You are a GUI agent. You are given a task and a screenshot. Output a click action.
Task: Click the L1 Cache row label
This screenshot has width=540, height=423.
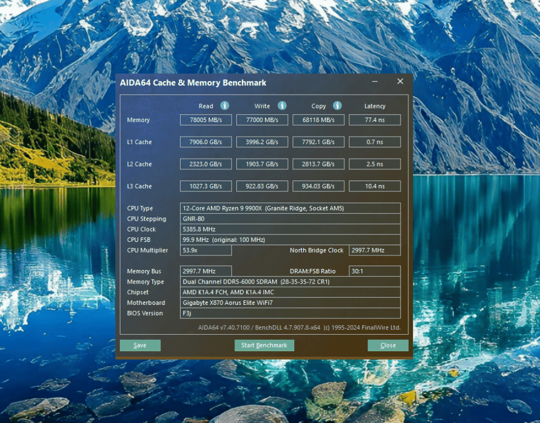coord(139,142)
